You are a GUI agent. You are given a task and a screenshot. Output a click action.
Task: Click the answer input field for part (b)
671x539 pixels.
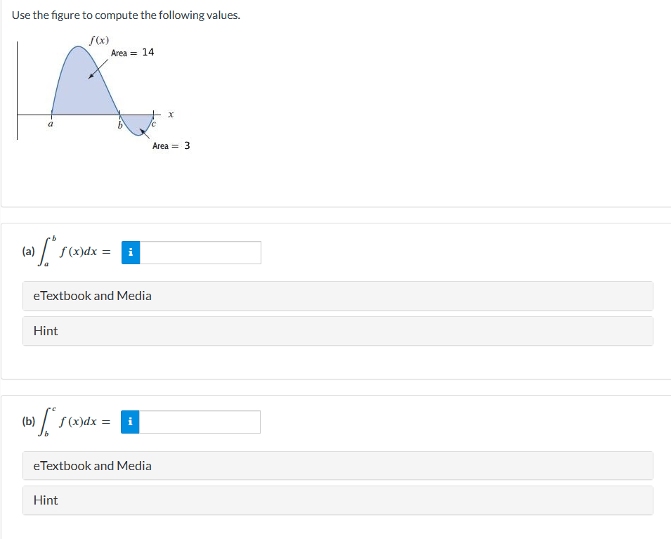click(x=200, y=422)
